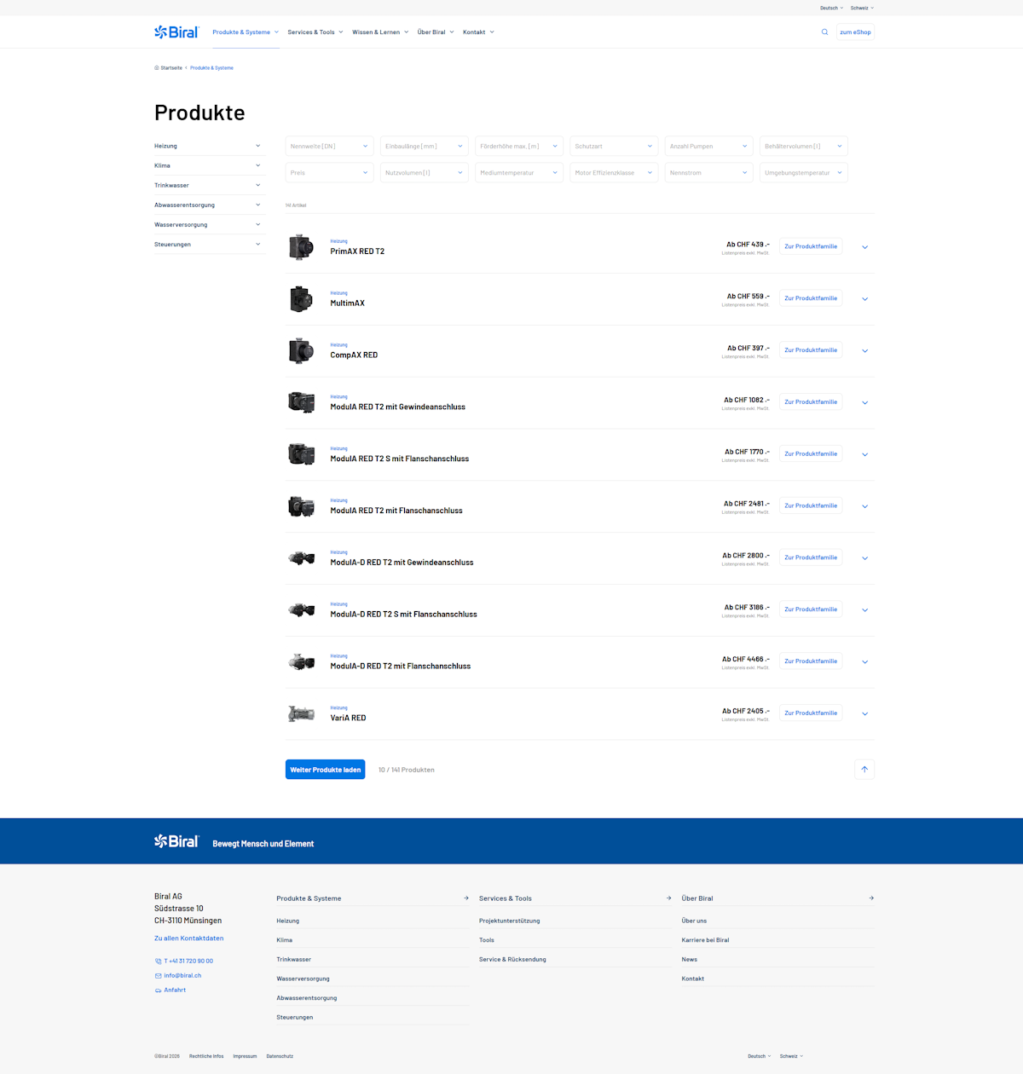Open Schweiz country selector at top

point(863,8)
